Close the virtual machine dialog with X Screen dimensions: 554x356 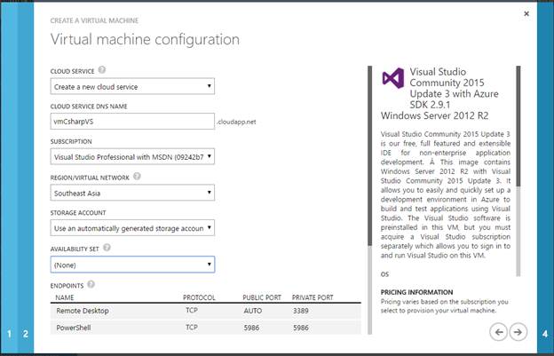point(526,14)
